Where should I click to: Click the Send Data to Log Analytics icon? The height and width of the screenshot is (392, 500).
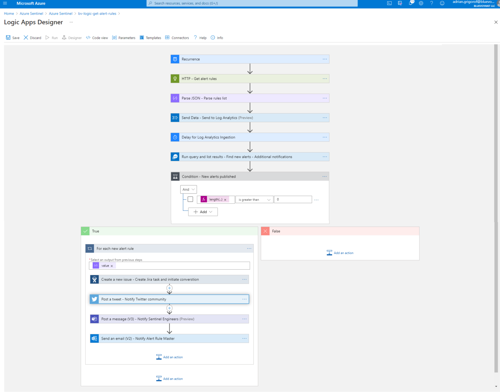(175, 117)
